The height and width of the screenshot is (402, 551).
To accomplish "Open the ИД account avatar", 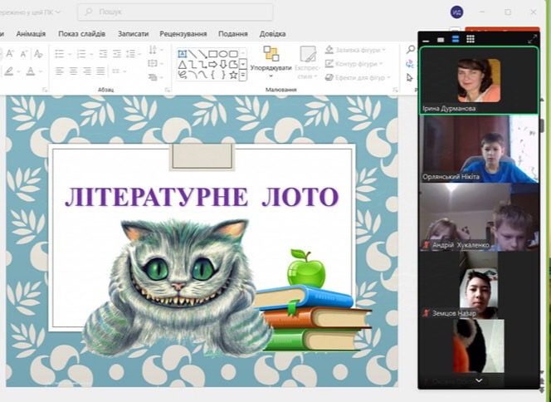I will point(456,12).
